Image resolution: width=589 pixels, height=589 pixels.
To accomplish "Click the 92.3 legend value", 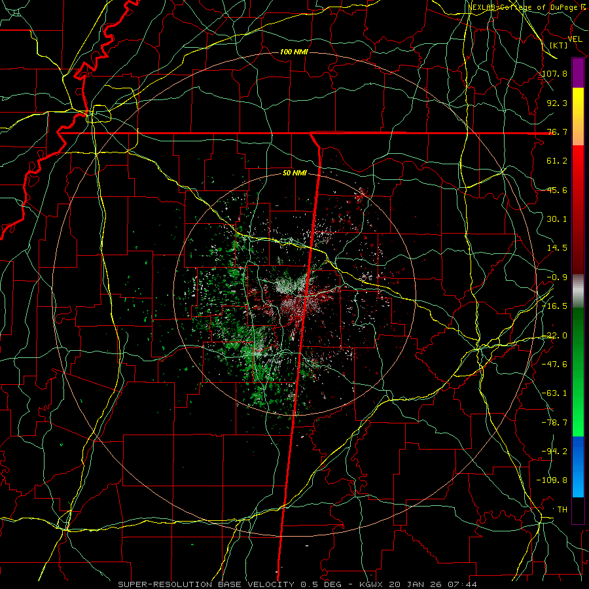I will [557, 103].
